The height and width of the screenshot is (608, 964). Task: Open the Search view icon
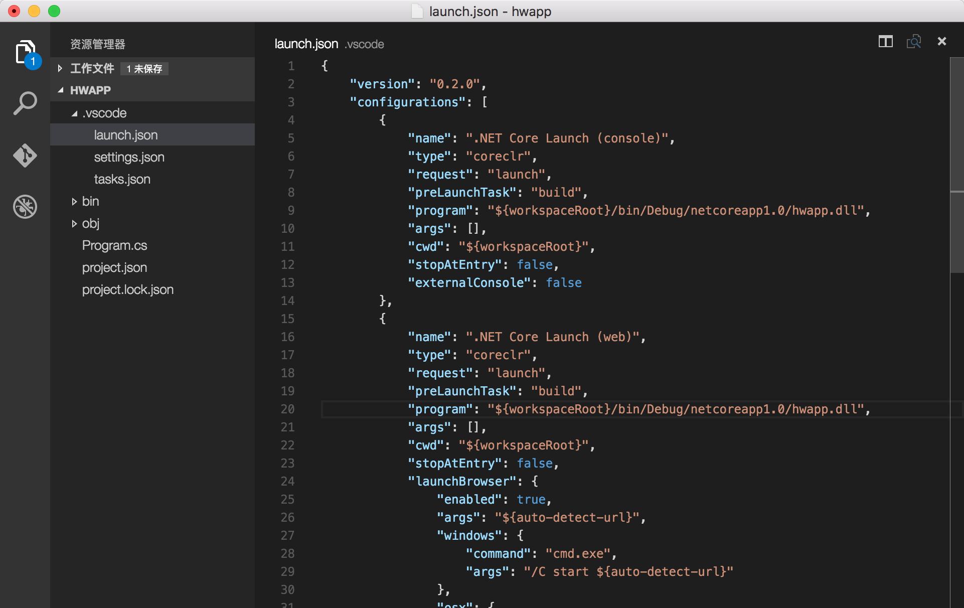(x=25, y=104)
